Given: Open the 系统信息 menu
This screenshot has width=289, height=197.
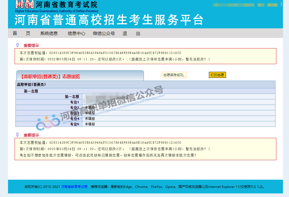Looking at the screenshot, I should click(x=49, y=33).
